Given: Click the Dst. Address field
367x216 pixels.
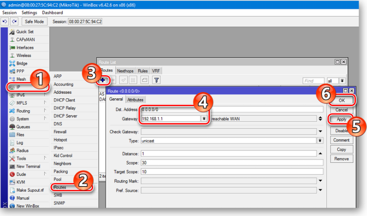Looking at the screenshot, I should (x=232, y=109).
